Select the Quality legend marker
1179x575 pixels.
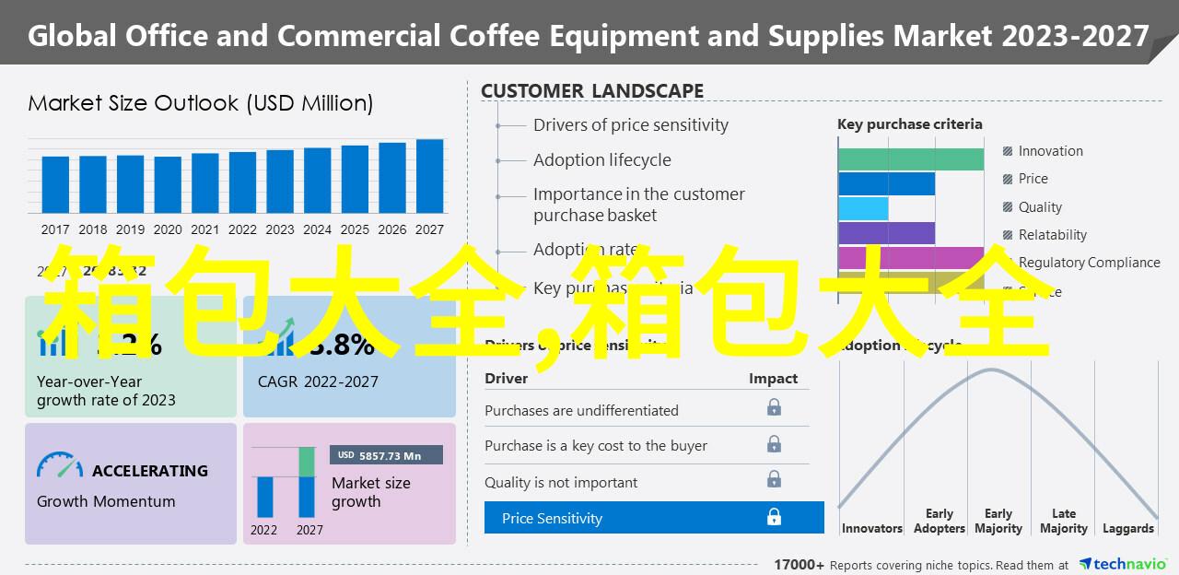pos(1009,207)
